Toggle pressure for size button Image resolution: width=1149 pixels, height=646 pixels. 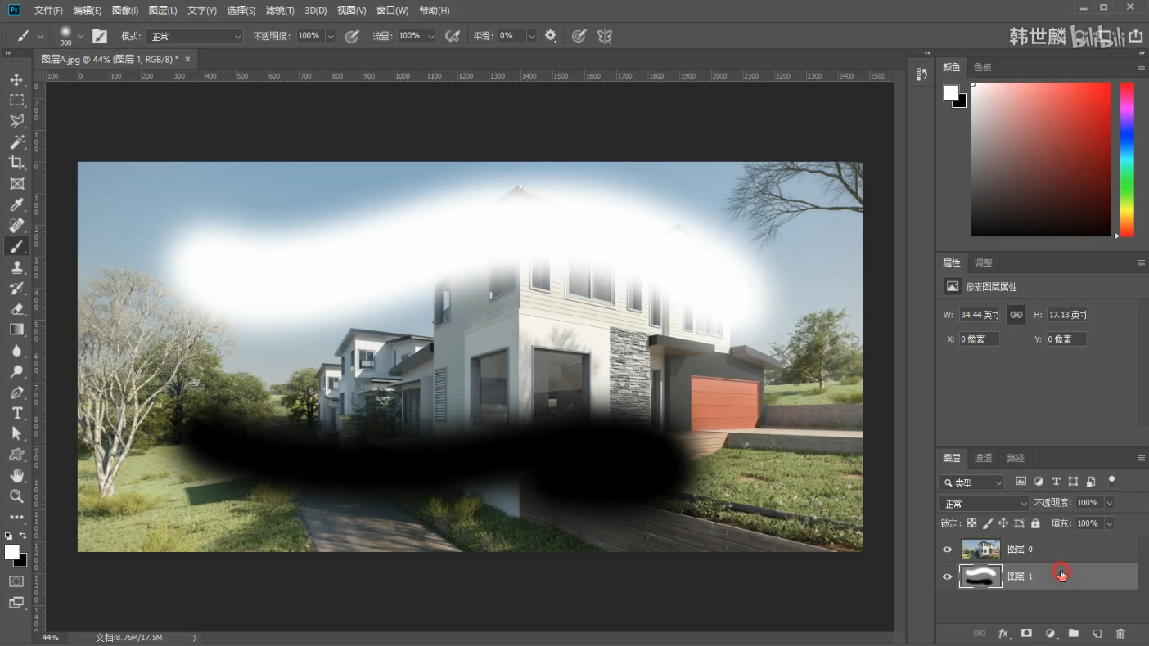pyautogui.click(x=579, y=36)
